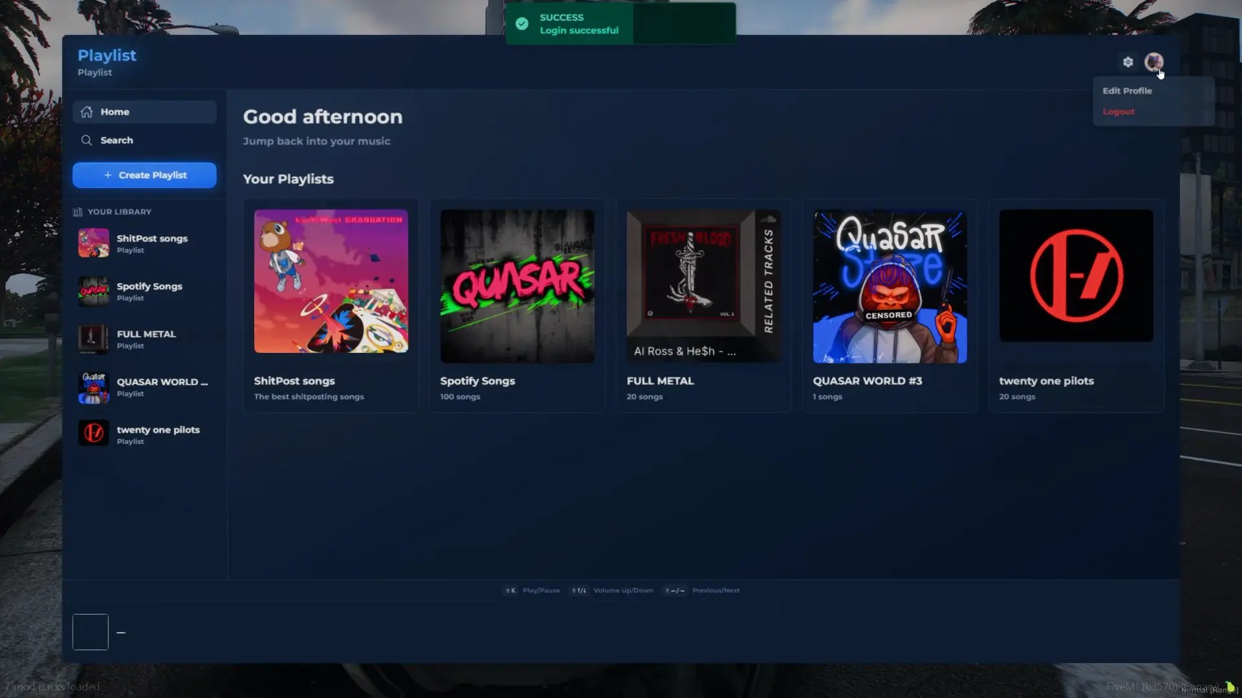Click the green success checkmark icon
Viewport: 1242px width, 698px height.
tap(522, 24)
